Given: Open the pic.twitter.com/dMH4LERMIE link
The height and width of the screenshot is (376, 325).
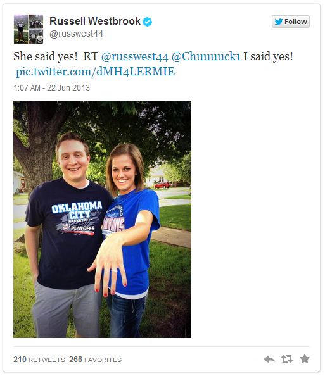Looking at the screenshot, I should 95,72.
